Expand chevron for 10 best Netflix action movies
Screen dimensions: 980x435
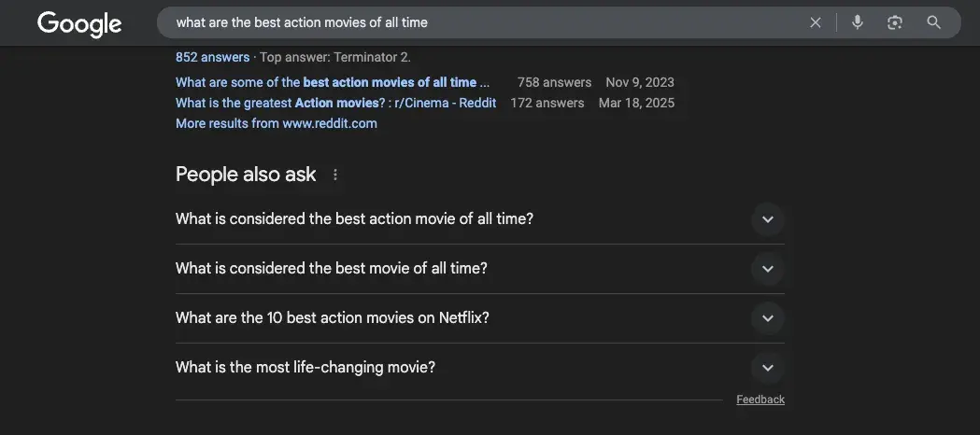pos(767,318)
